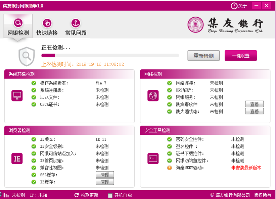Image resolution: width=276 pixels, height=199 pixels.
Task: Click green check beside 系统注册表
Action: (x=34, y=90)
